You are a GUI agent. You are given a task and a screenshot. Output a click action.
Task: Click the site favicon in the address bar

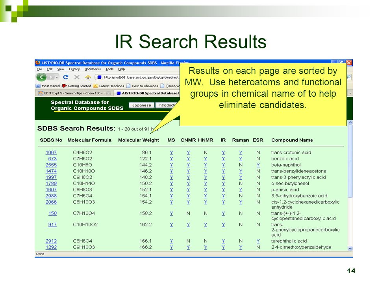click(x=99, y=77)
